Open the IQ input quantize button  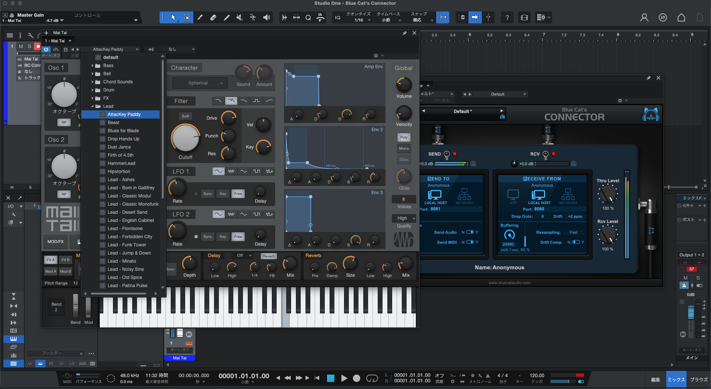click(338, 17)
